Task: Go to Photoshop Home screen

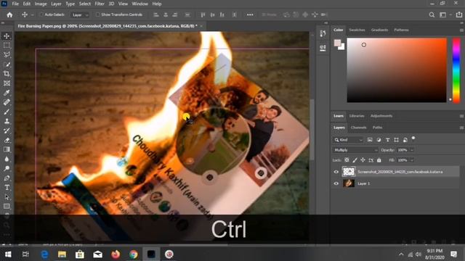Action: tap(9, 14)
